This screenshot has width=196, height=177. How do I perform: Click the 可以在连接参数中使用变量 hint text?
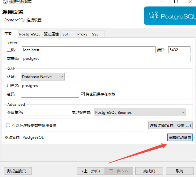tap(34, 125)
